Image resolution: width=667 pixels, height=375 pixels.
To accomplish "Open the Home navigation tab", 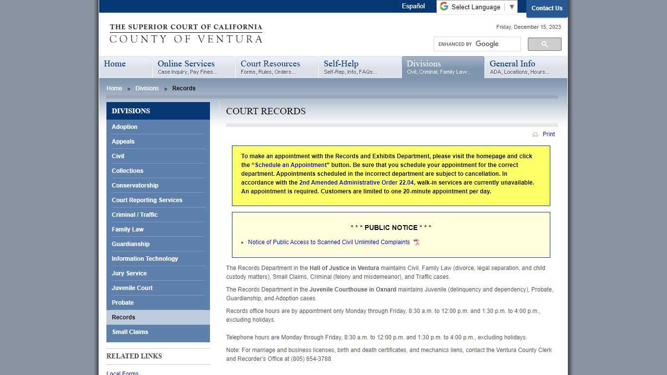I will point(125,67).
